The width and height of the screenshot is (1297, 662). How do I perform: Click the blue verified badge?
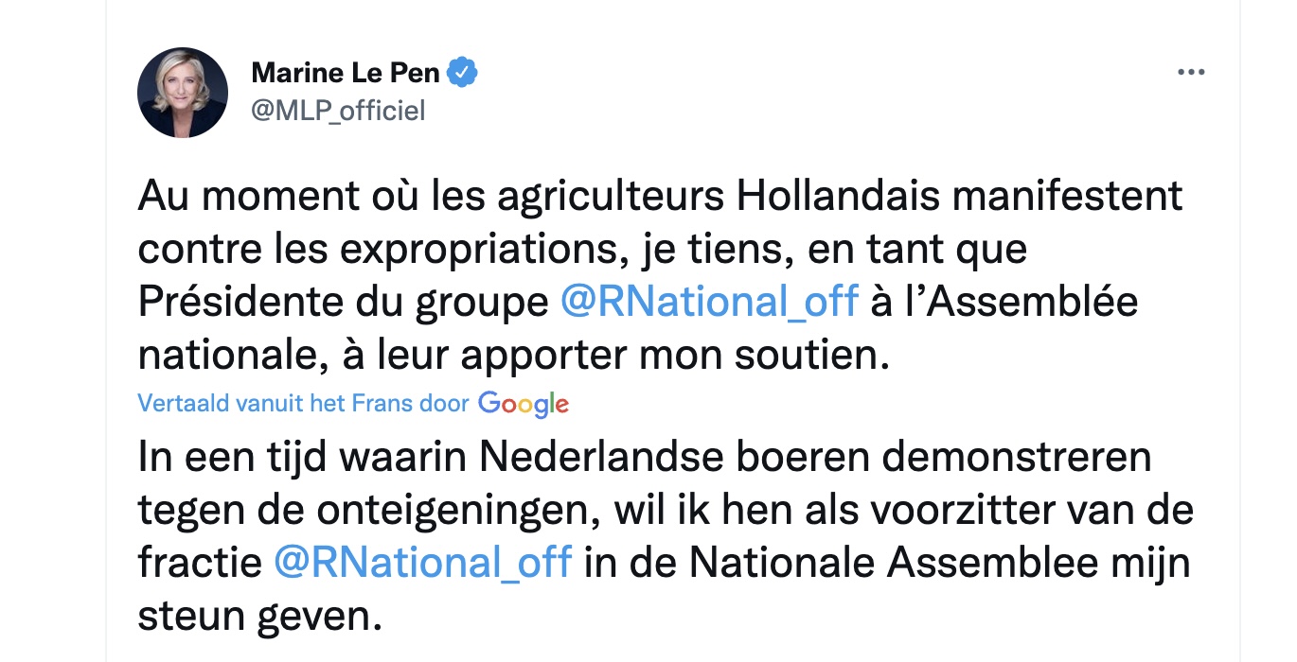click(x=462, y=72)
